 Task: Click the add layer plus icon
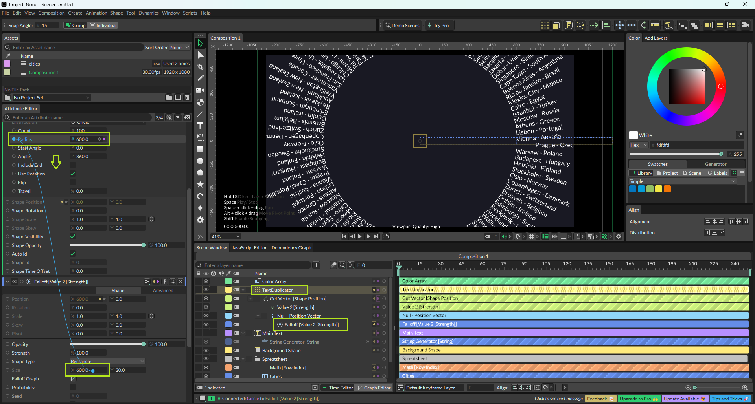(x=316, y=265)
